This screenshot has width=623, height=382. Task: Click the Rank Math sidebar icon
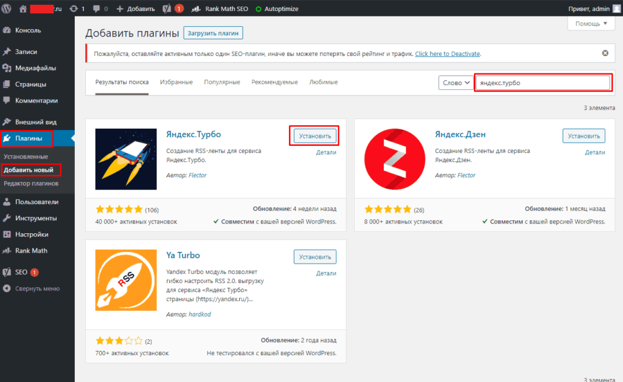(7, 250)
